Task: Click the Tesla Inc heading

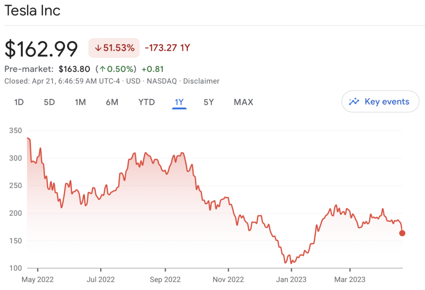Action: tap(32, 11)
